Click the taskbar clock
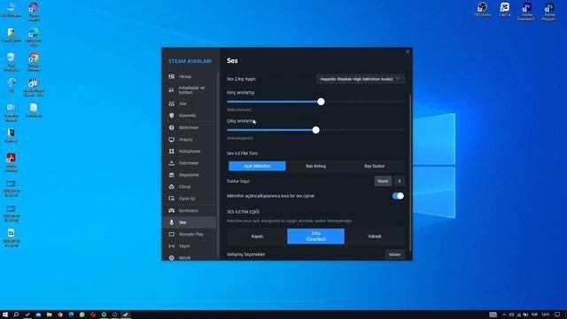Image resolution: width=567 pixels, height=319 pixels. (x=546, y=315)
